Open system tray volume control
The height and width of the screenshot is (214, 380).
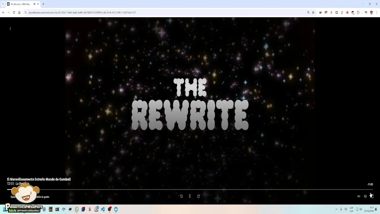361,209
